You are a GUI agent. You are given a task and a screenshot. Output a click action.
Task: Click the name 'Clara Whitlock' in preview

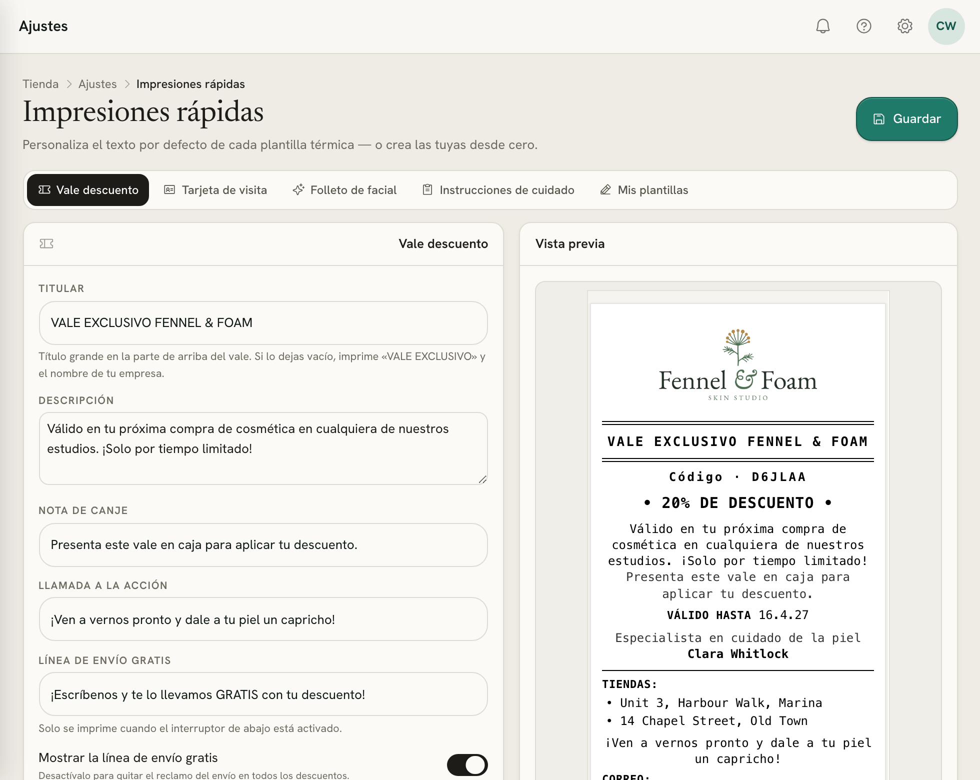tap(738, 654)
